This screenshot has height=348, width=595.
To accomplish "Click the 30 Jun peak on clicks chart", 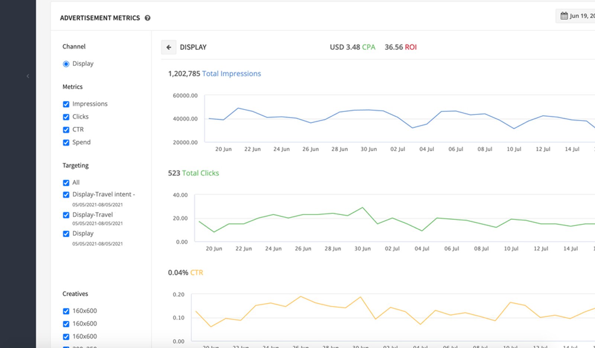I will point(363,208).
